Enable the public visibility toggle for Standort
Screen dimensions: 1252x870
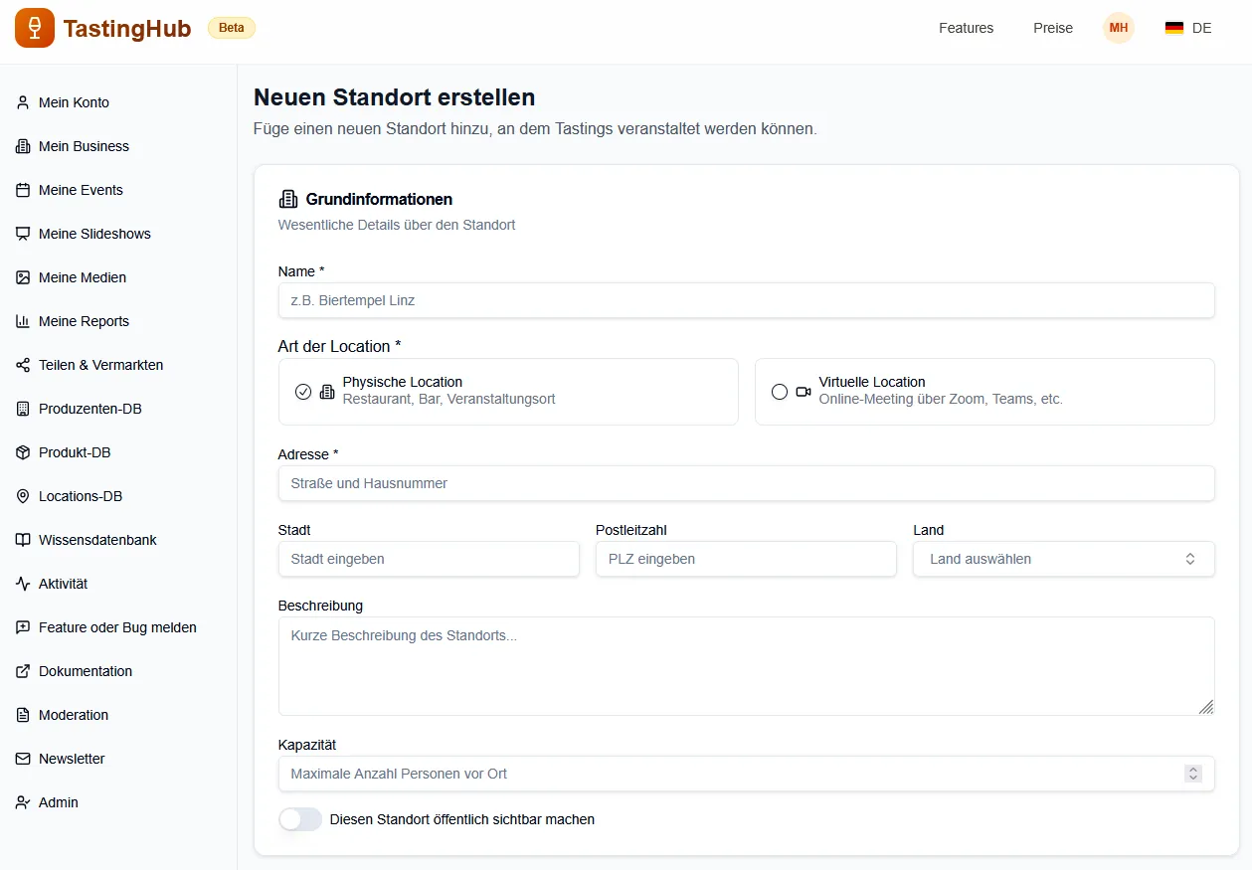pos(300,819)
